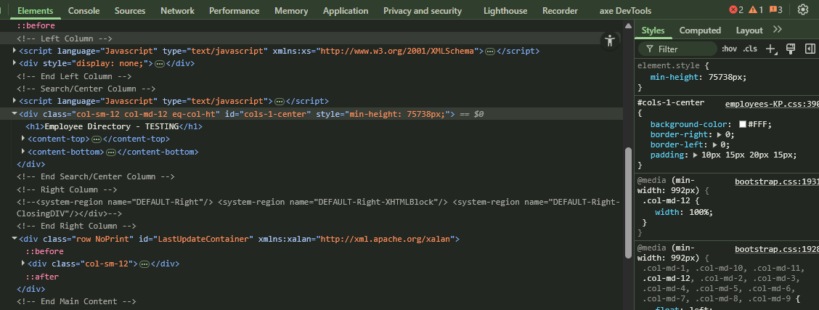Viewport: 819px width, 310px height.
Task: Switch to the Console tab
Action: tap(84, 10)
